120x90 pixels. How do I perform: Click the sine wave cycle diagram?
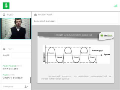click(76, 54)
